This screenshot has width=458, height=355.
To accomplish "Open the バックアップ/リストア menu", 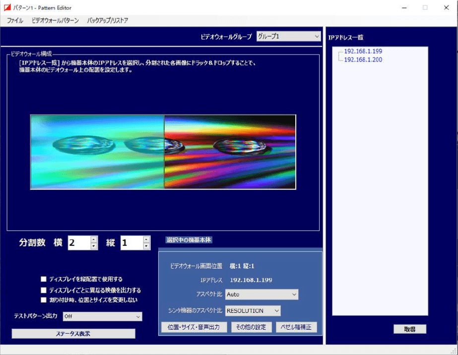I will [107, 21].
